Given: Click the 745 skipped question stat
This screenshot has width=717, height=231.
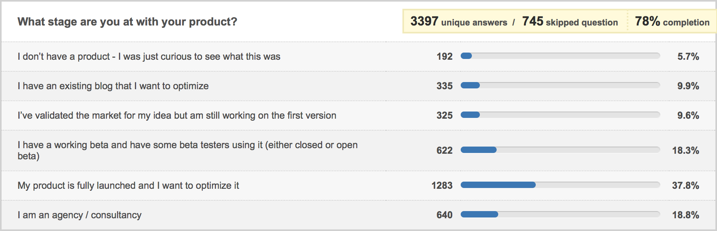Looking at the screenshot, I should click(x=570, y=22).
